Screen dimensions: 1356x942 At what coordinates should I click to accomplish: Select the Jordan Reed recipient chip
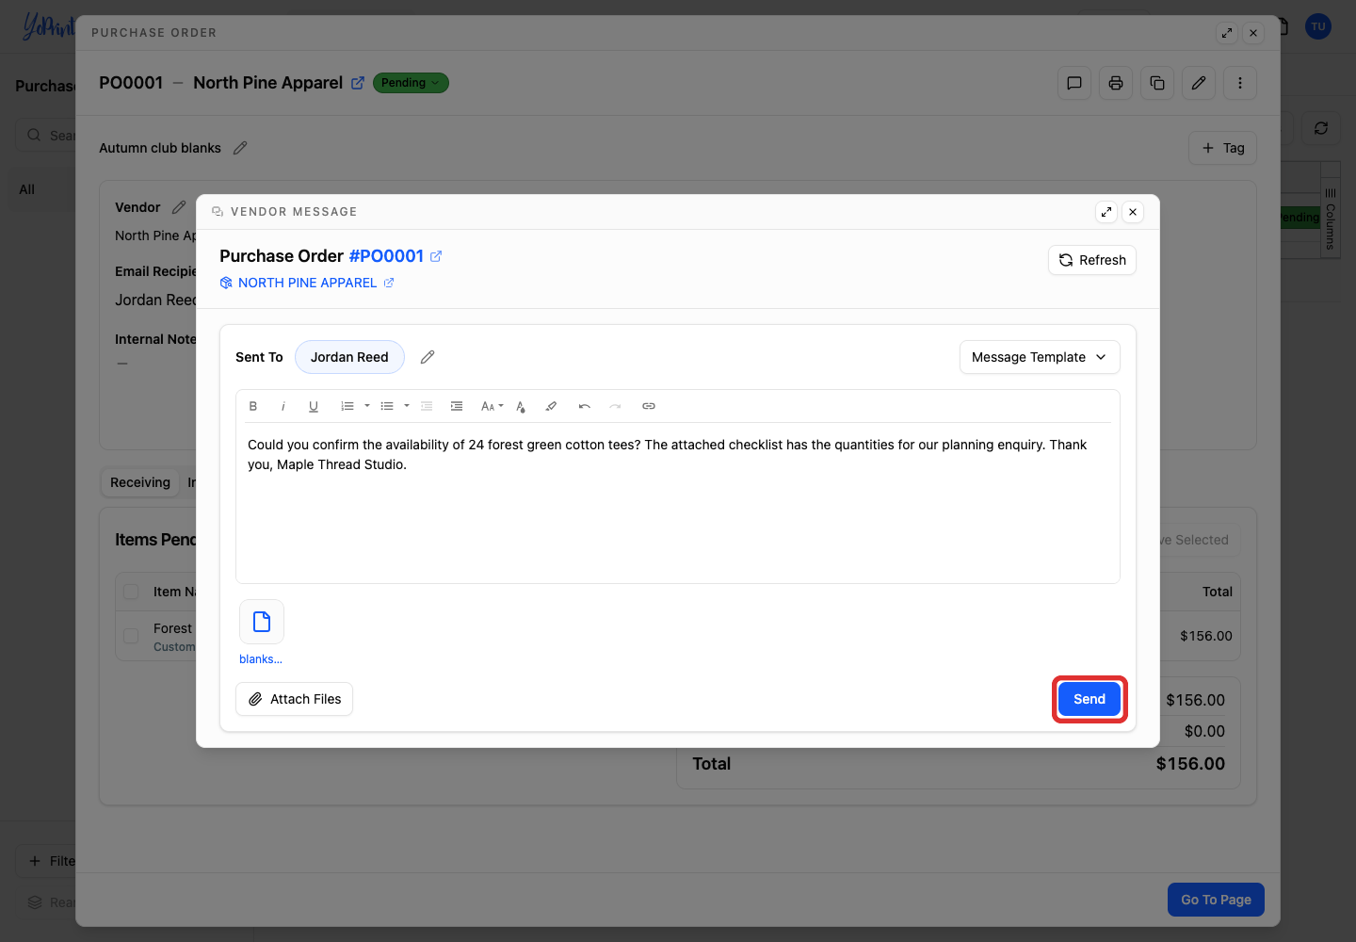pos(349,357)
